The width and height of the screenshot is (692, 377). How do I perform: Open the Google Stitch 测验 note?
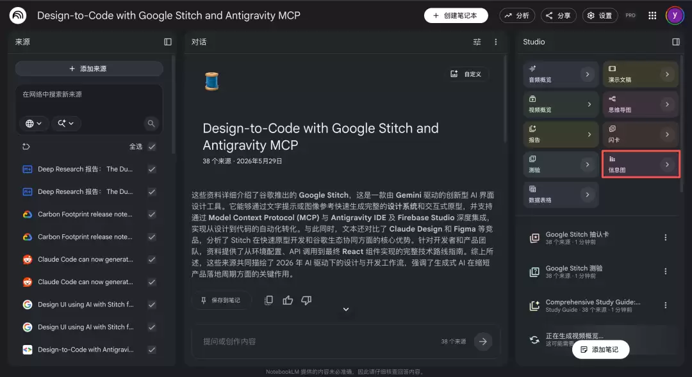[591, 271]
